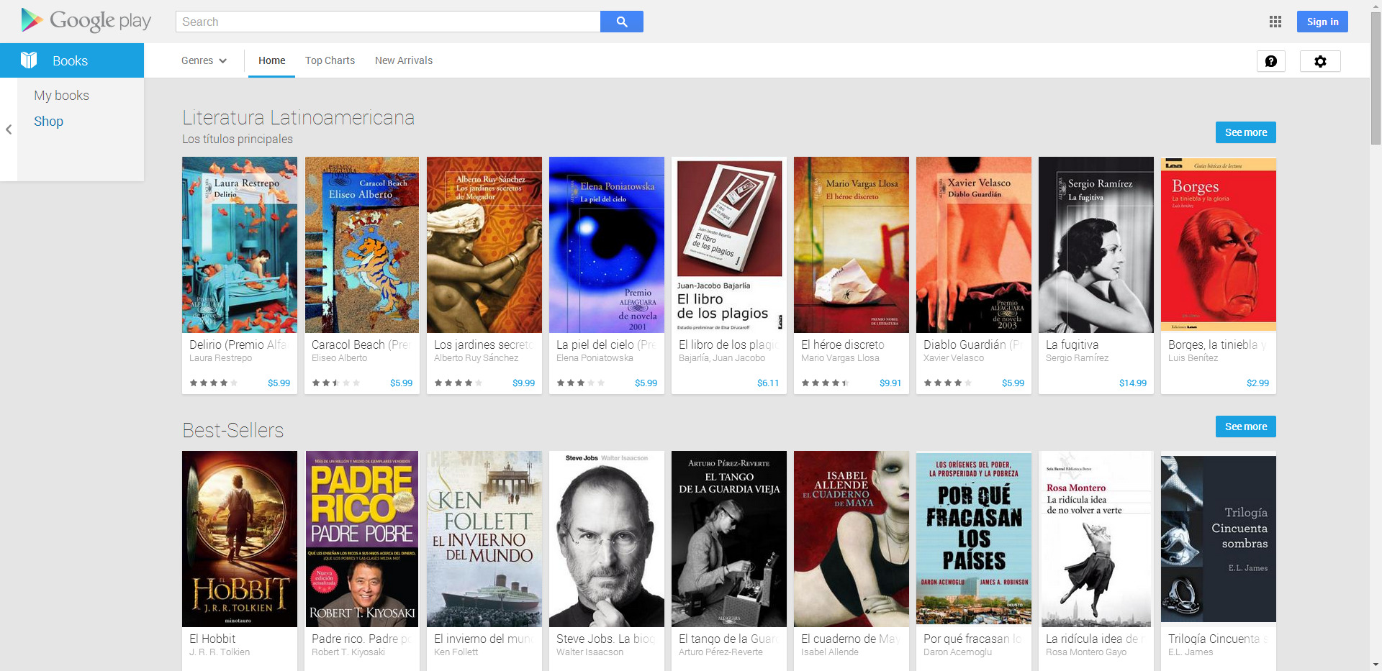Click See more for Best-Sellers
This screenshot has width=1382, height=671.
tap(1245, 426)
